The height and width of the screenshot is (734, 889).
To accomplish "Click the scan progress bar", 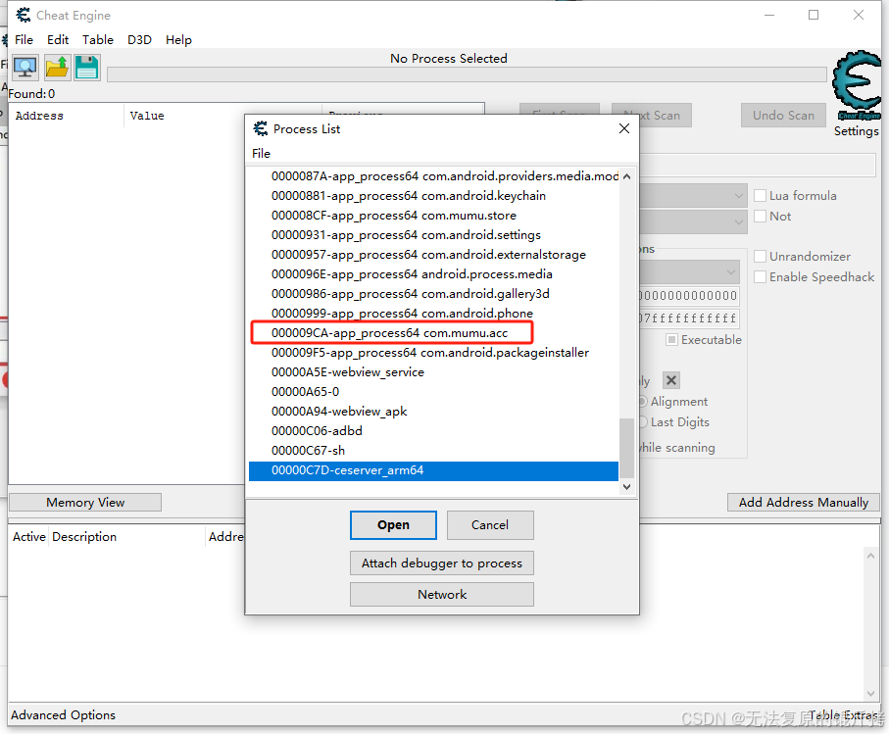I will [467, 74].
